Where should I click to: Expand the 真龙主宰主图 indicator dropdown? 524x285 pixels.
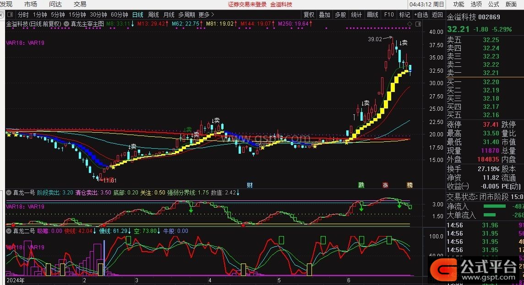pyautogui.click(x=66, y=24)
